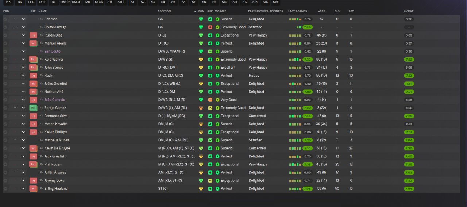
Task: Toggle the picked checkbox for Stefan Ortega
Action: tap(5, 27)
